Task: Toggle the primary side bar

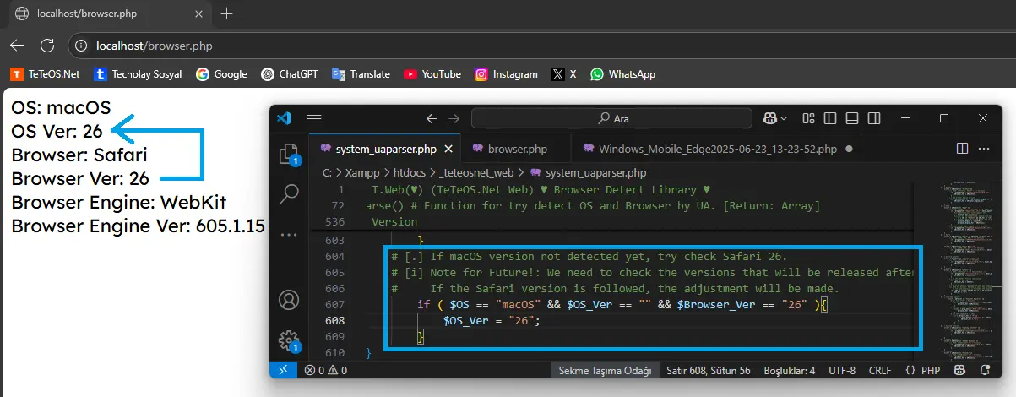Action: pos(830,118)
